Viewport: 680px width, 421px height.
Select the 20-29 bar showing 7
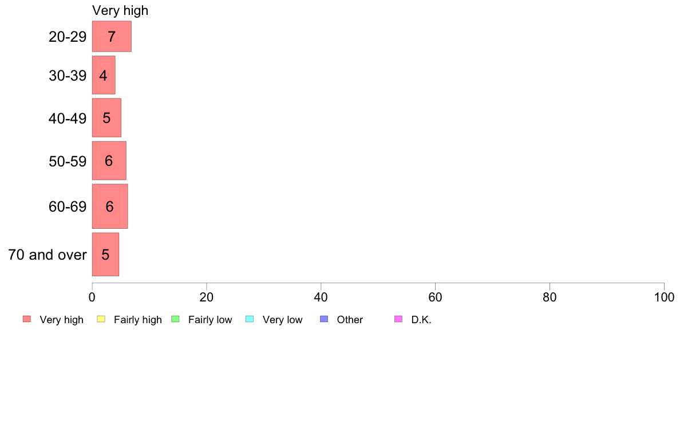112,37
